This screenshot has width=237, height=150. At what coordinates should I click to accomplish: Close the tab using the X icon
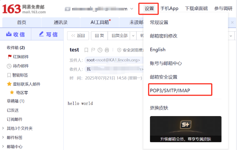click(232, 22)
